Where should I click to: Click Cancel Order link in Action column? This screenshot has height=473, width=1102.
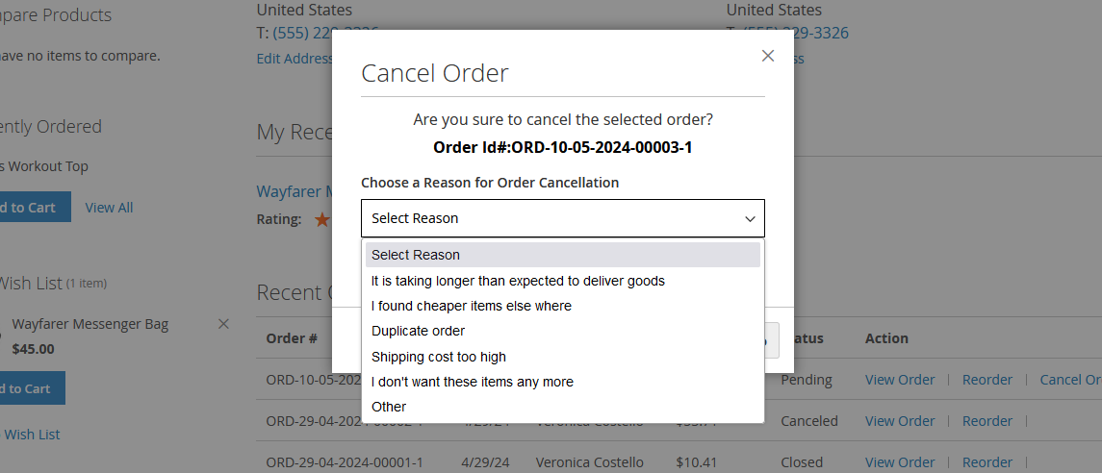pos(1070,380)
